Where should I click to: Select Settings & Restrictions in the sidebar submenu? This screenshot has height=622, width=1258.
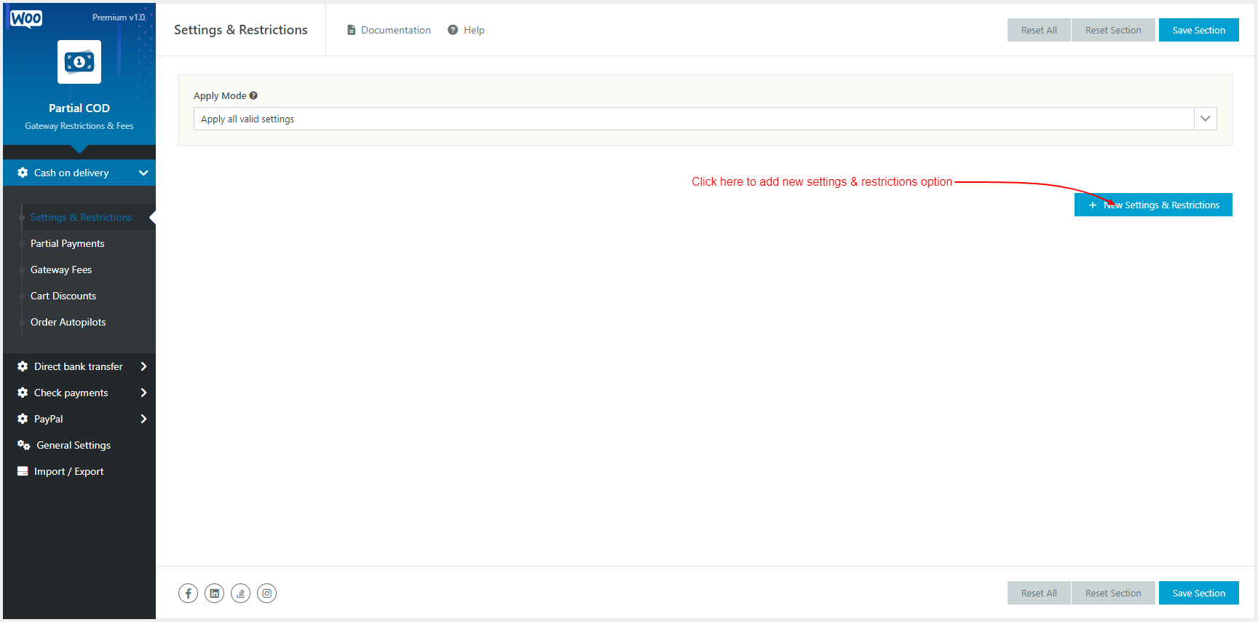(x=81, y=217)
